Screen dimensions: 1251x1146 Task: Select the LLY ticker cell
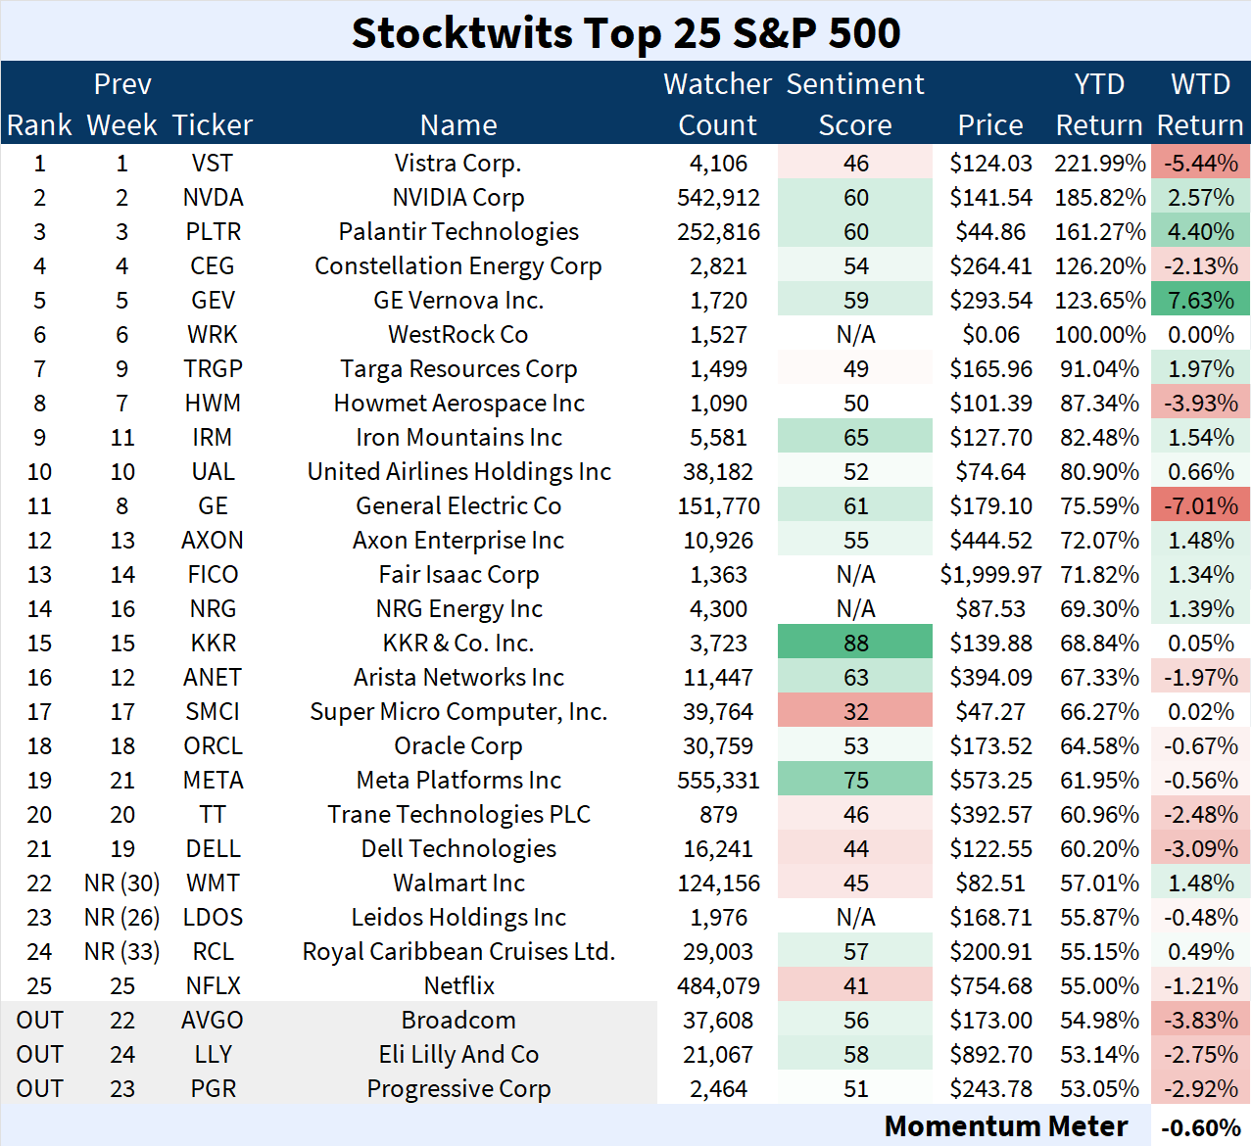[x=213, y=1055]
